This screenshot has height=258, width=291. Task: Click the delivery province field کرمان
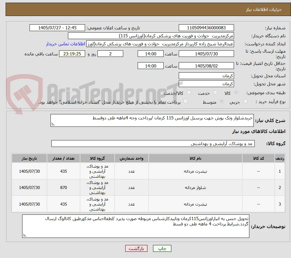[x=206, y=76]
